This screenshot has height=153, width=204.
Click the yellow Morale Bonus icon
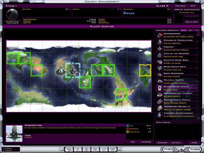(x=127, y=132)
